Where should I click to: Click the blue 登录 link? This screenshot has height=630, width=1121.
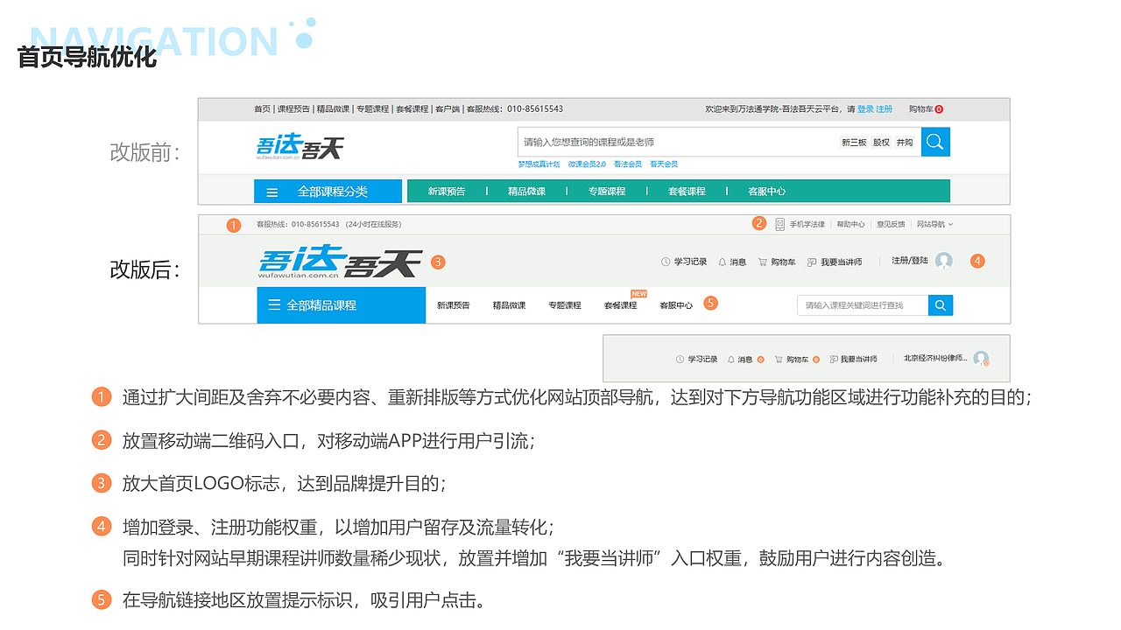point(865,109)
